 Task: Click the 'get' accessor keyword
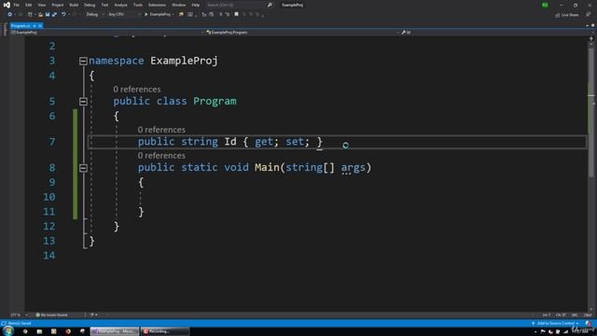click(x=264, y=142)
